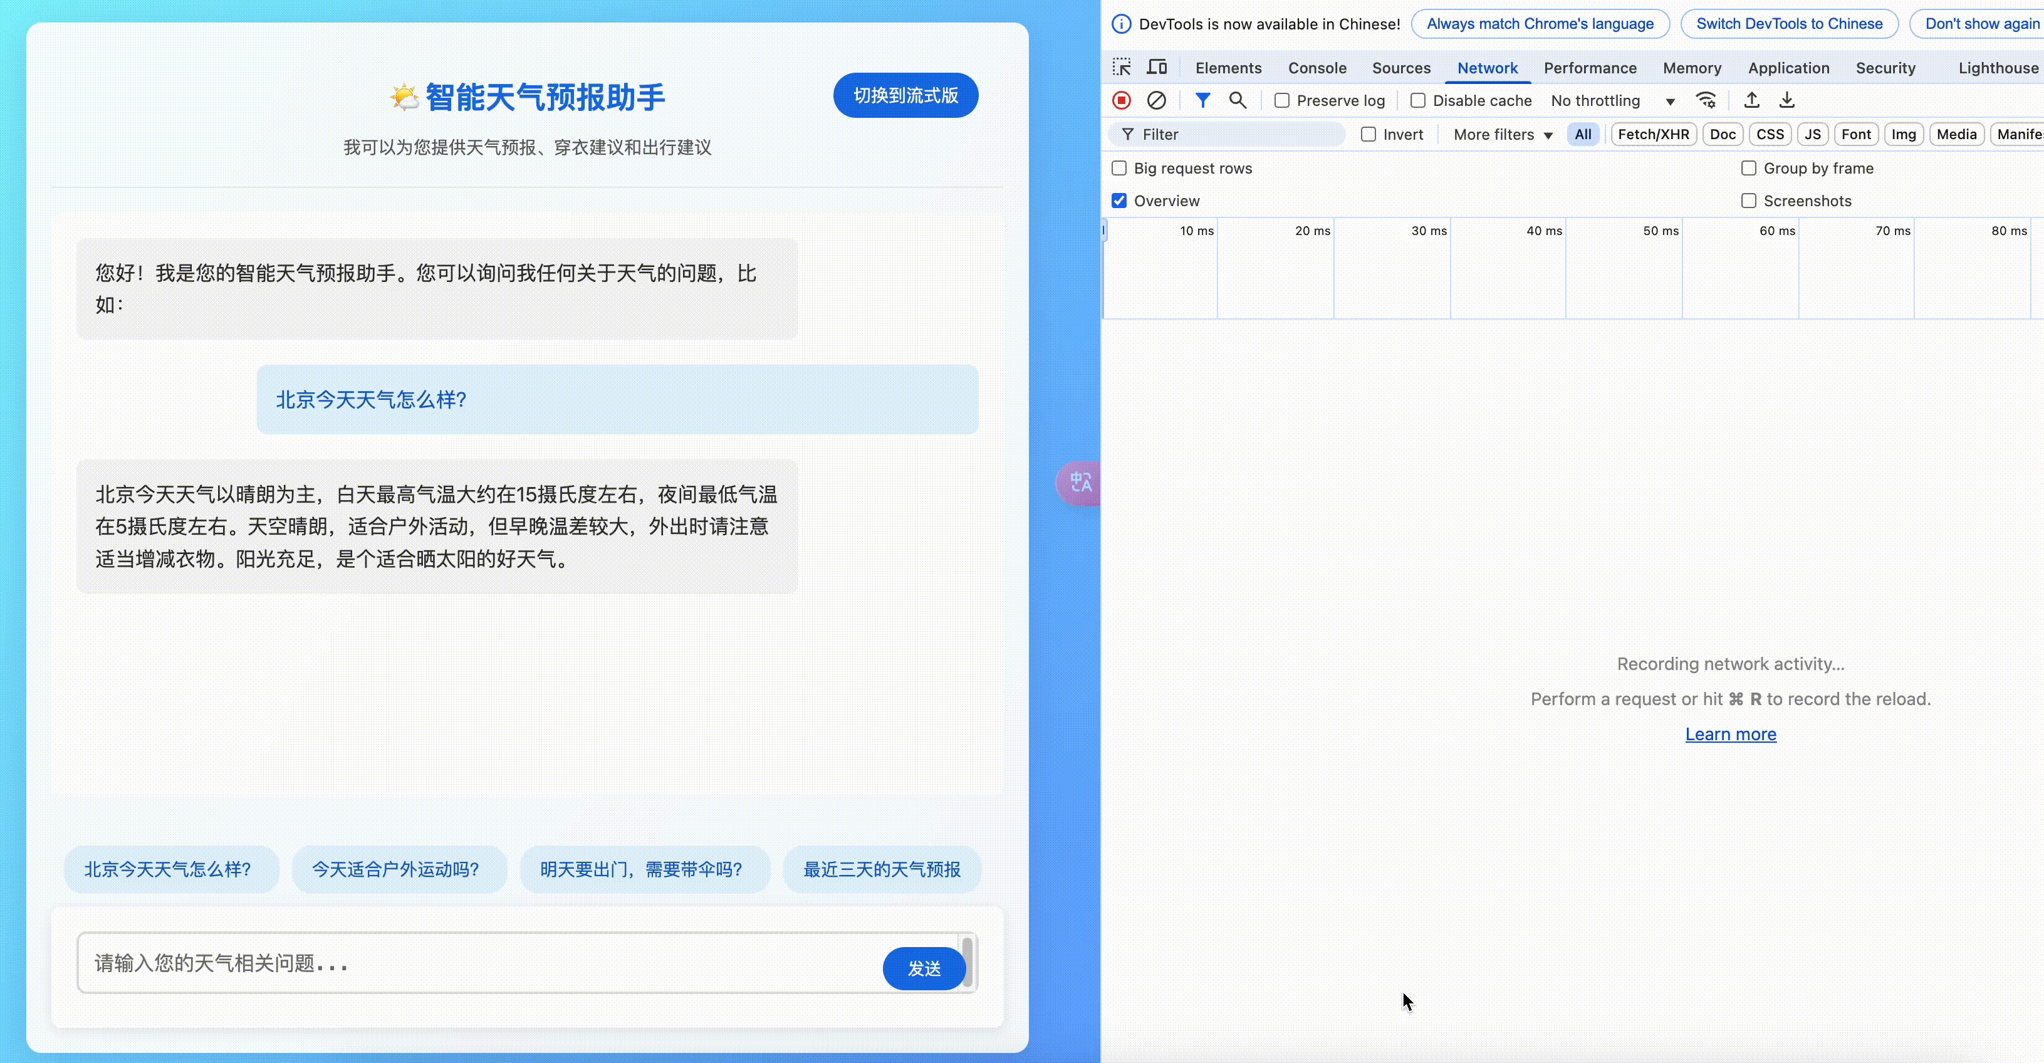Open network search magnifier icon
2044x1063 pixels.
click(x=1237, y=100)
